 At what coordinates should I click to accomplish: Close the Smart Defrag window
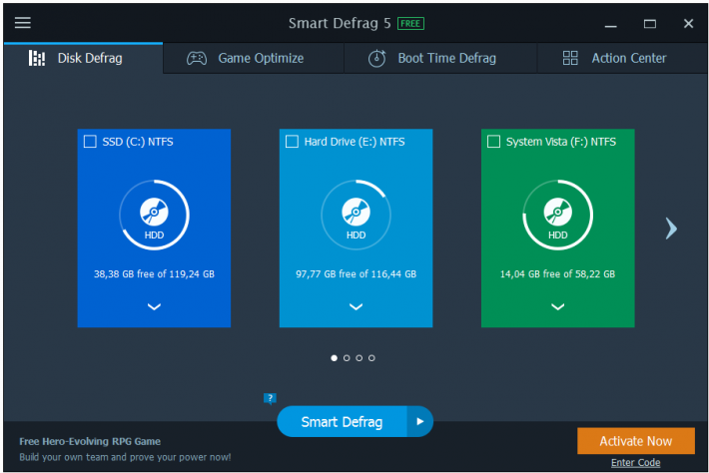click(x=688, y=24)
